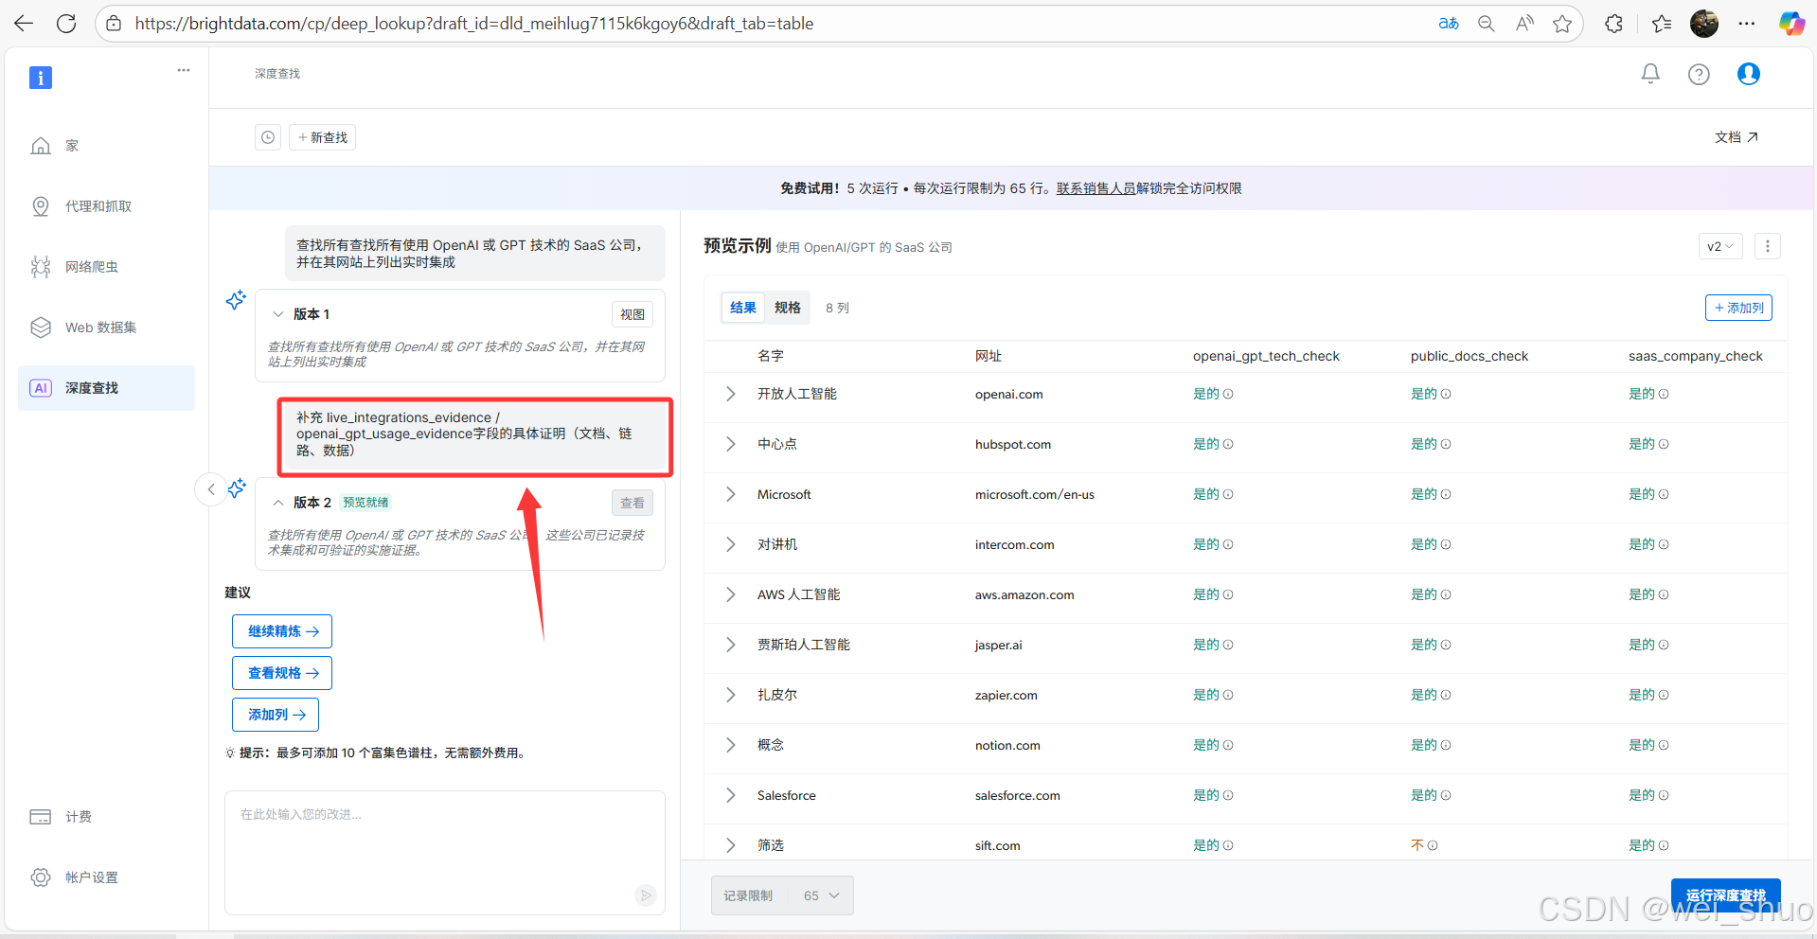Click the refinement text input box
Viewport: 1817px width, 939px height.
[445, 852]
